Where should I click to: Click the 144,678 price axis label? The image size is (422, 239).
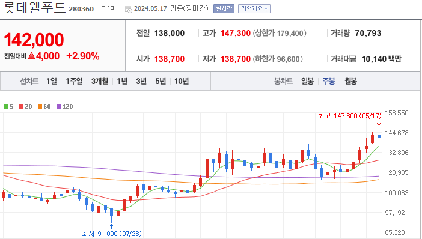click(397, 133)
